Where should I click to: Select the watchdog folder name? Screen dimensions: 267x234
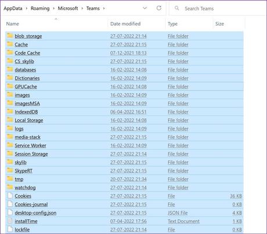(x=25, y=188)
